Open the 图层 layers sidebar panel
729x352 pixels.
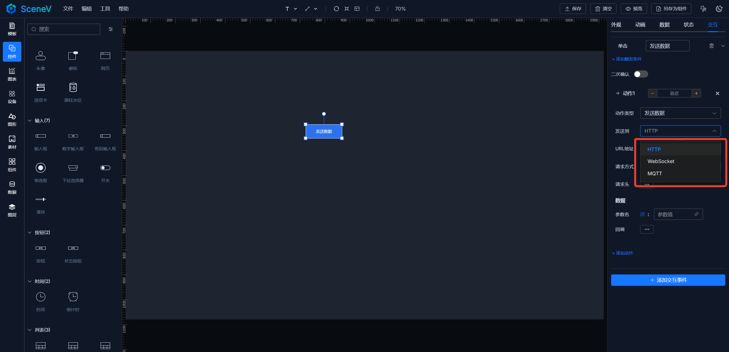pyautogui.click(x=12, y=210)
